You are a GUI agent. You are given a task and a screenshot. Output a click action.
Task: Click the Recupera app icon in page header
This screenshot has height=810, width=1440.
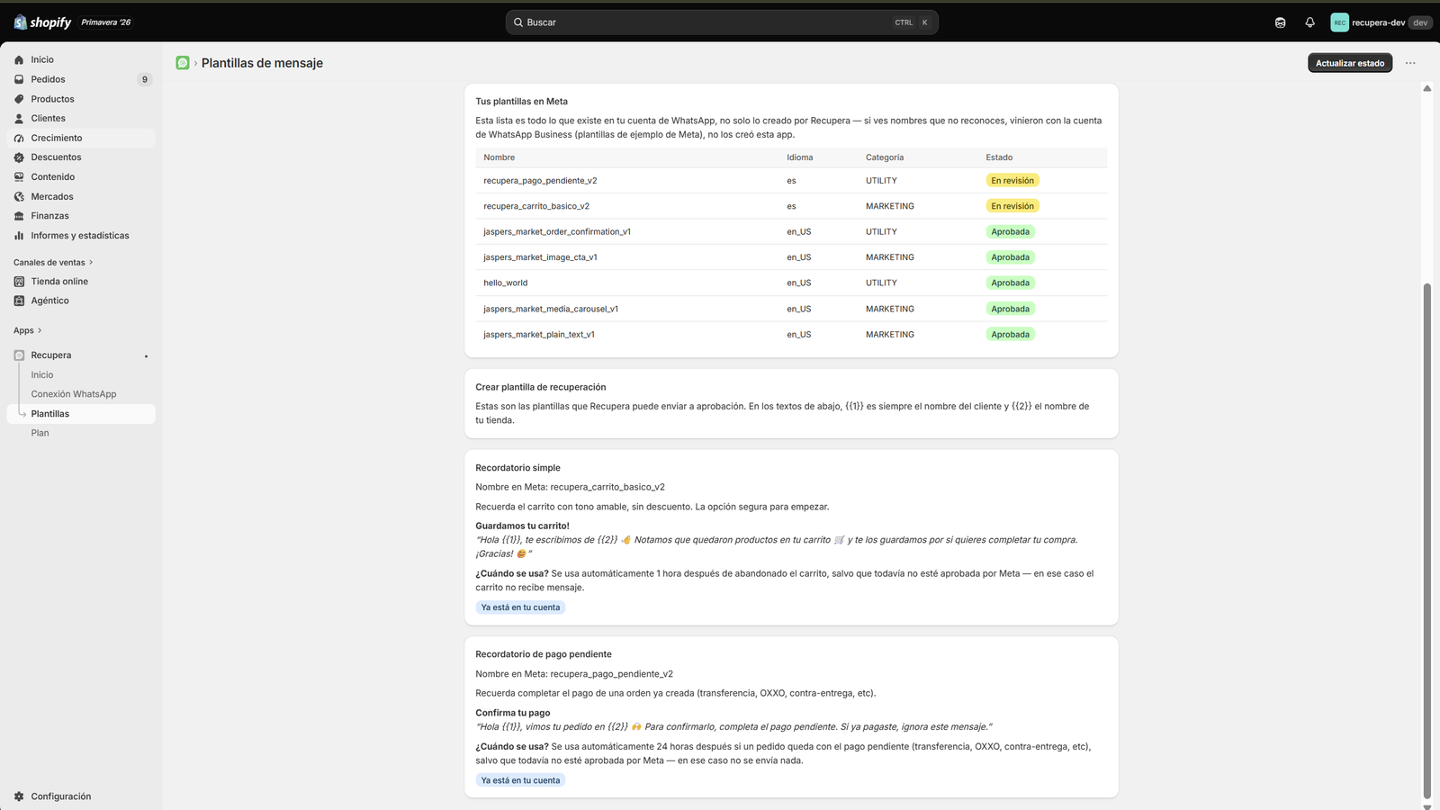pyautogui.click(x=183, y=63)
